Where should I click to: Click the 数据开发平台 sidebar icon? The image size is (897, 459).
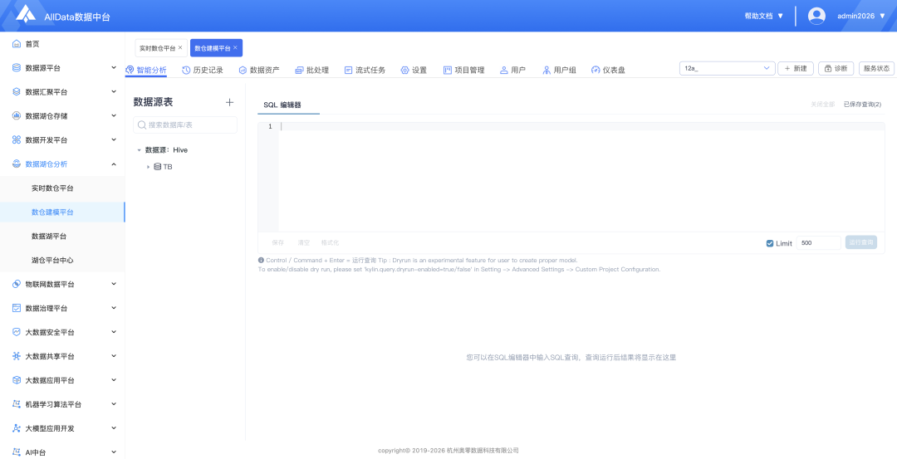pos(17,140)
